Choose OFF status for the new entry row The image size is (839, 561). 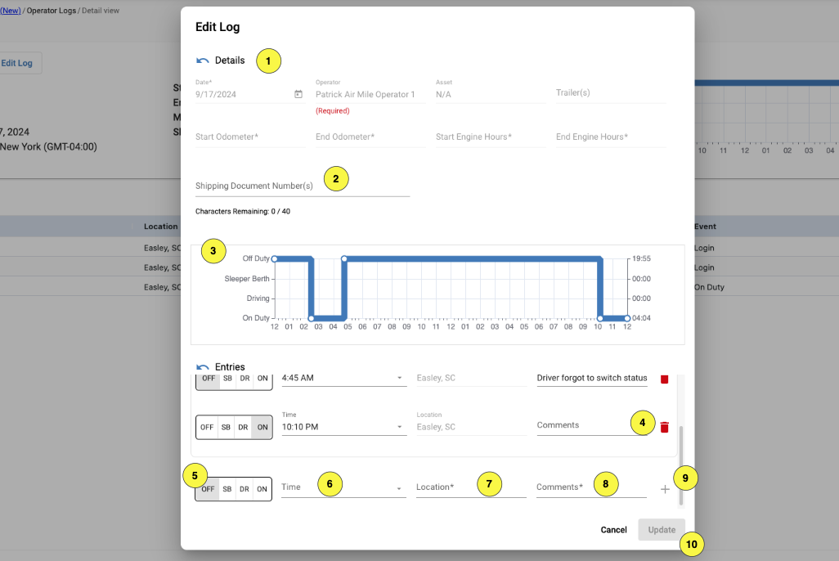point(208,489)
